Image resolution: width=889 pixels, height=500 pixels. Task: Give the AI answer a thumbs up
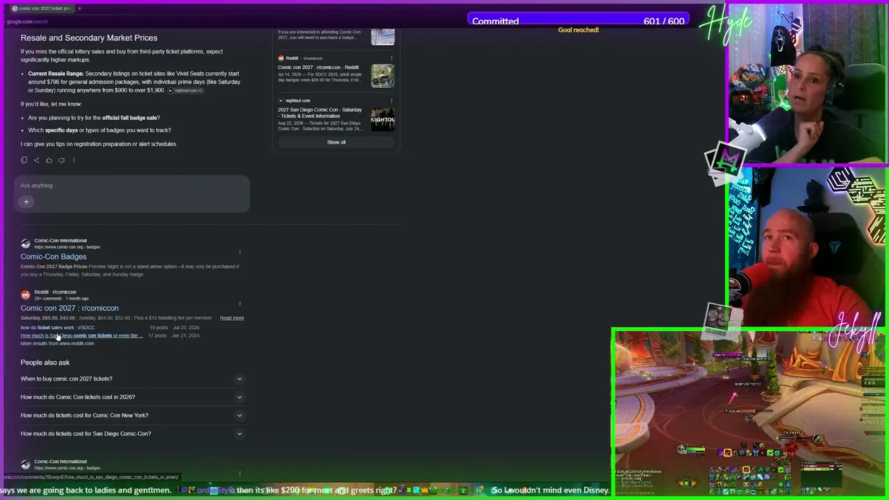[x=49, y=160]
